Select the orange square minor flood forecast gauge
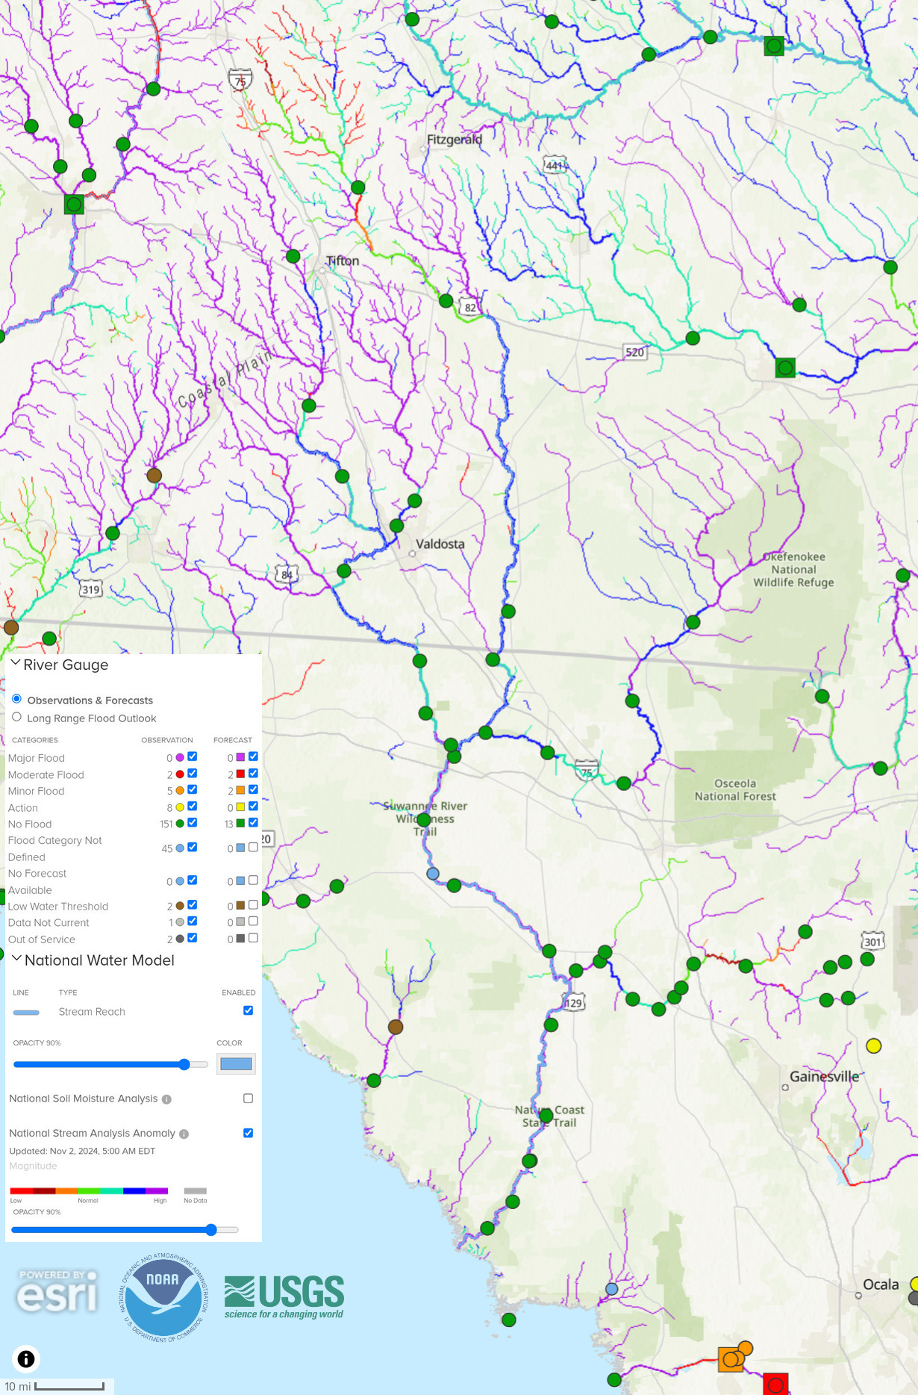 731,1359
